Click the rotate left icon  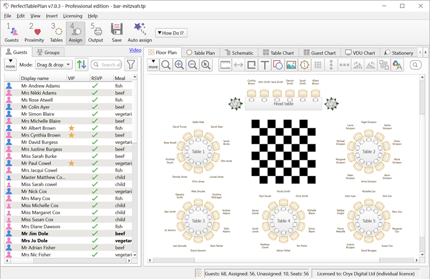click(x=358, y=65)
